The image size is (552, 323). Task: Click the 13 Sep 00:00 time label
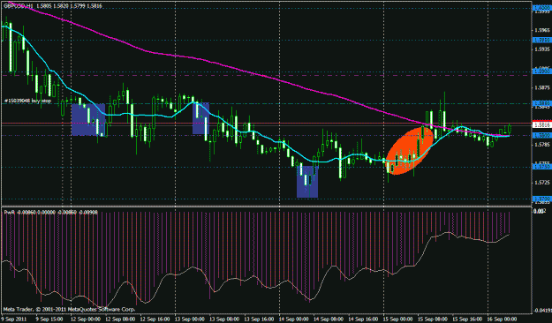(189, 319)
